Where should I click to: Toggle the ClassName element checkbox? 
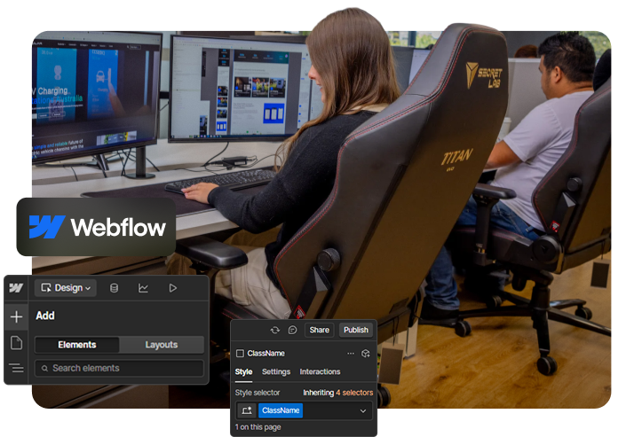tap(241, 353)
